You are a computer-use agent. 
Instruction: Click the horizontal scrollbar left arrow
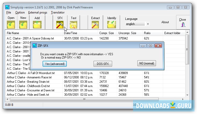pyautogui.click(x=7, y=99)
